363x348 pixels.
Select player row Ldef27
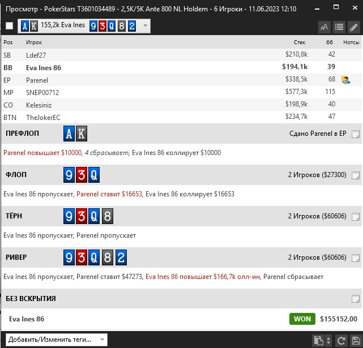[181, 55]
